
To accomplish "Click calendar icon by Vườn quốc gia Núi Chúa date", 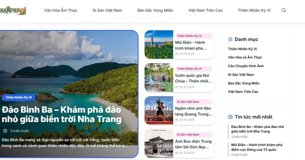I will point(177,87).
